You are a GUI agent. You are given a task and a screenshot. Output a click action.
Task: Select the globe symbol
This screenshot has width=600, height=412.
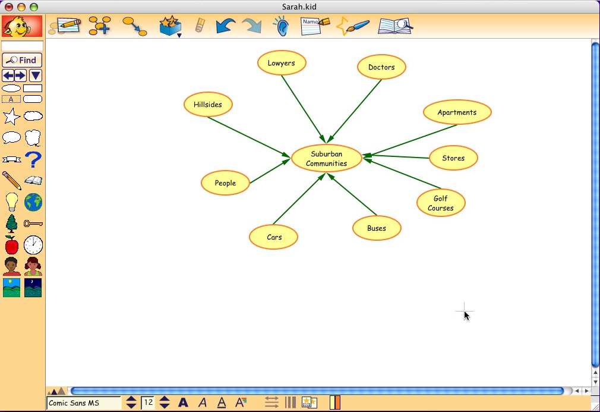(x=33, y=202)
